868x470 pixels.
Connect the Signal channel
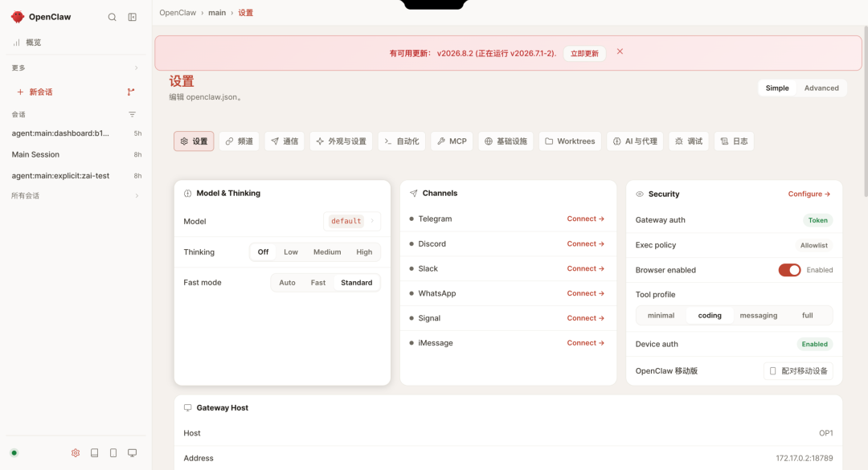585,318
